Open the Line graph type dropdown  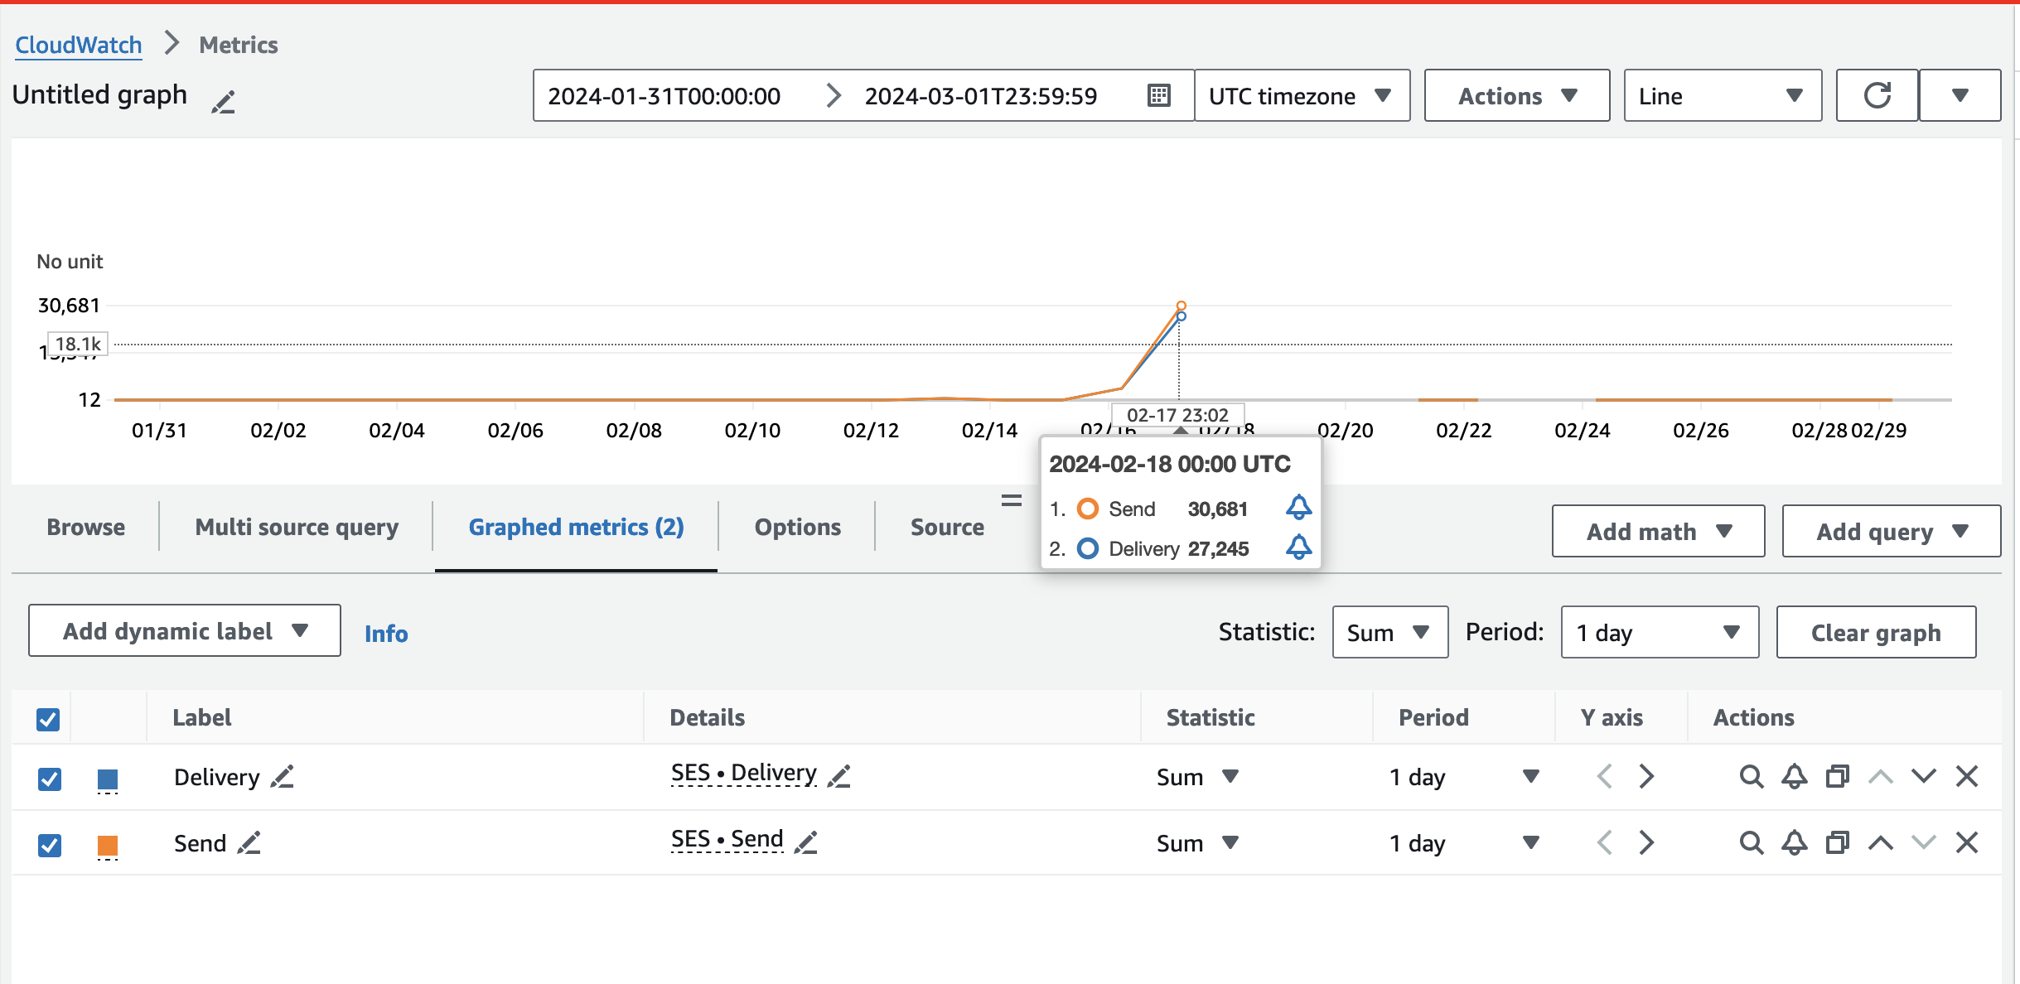[x=1722, y=96]
